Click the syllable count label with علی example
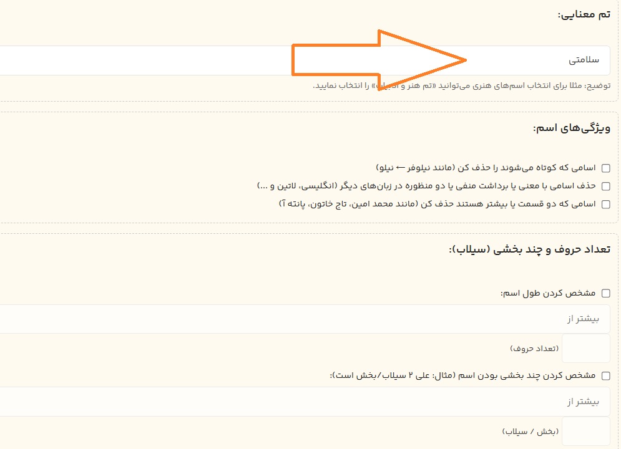 click(462, 375)
